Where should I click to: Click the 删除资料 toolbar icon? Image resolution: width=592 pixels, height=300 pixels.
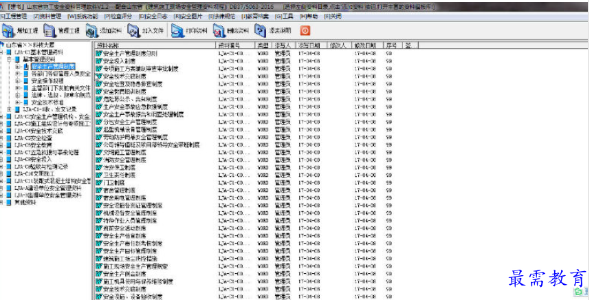(x=219, y=30)
